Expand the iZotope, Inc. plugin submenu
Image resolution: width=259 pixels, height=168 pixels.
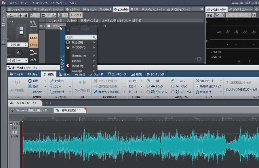pos(81,56)
